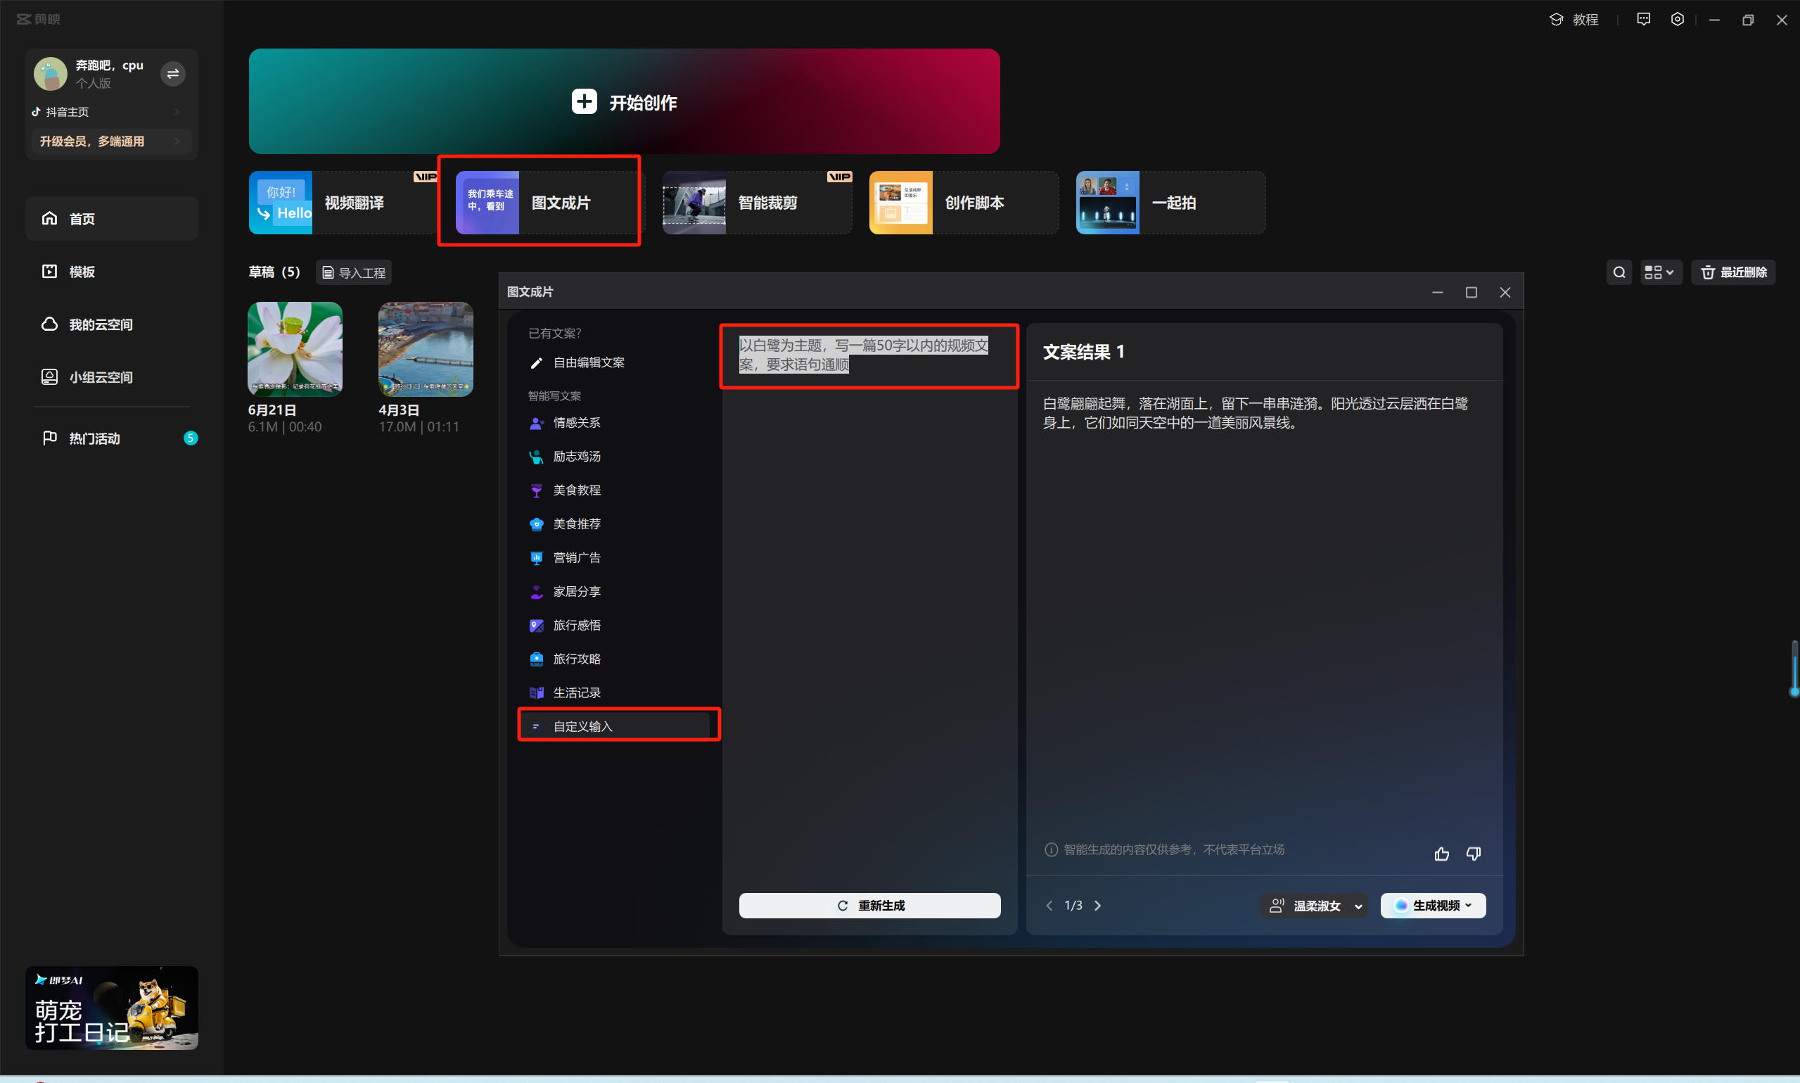Expand the 温柔淑女 voice dropdown
1800x1083 pixels.
(1314, 905)
